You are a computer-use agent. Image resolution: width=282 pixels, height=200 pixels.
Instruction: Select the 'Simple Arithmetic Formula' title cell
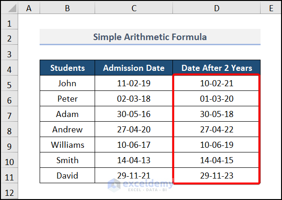click(x=150, y=37)
